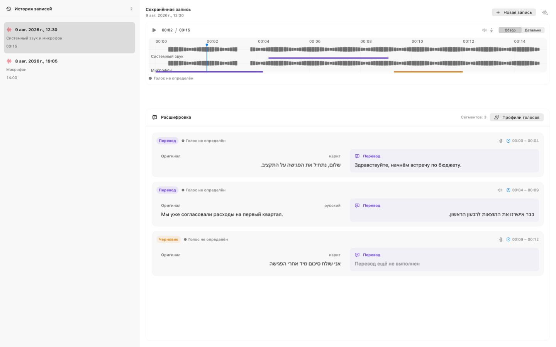Click the Микрофон track label on the timeline
556x347 pixels.
(x=161, y=70)
